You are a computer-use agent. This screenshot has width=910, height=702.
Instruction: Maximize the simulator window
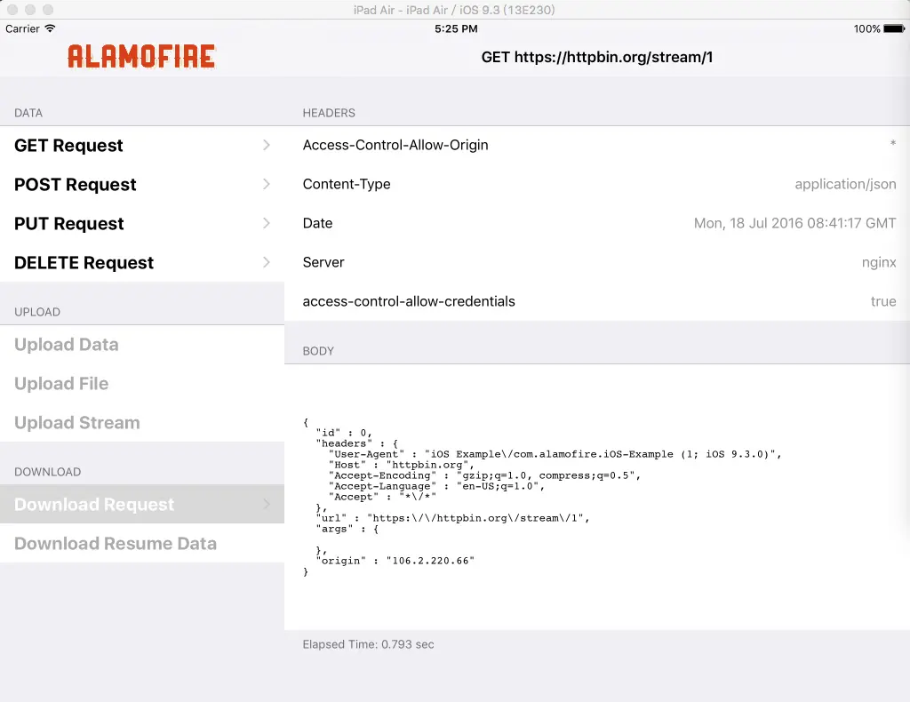(x=48, y=10)
